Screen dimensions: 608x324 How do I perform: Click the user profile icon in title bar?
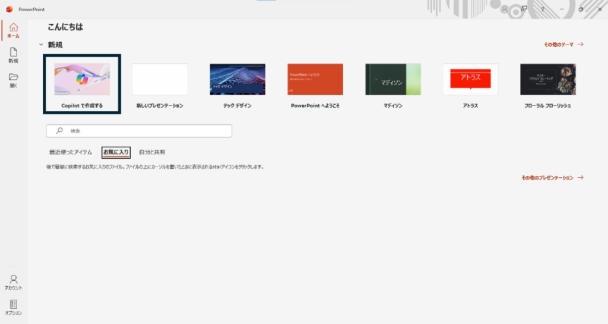(x=505, y=9)
